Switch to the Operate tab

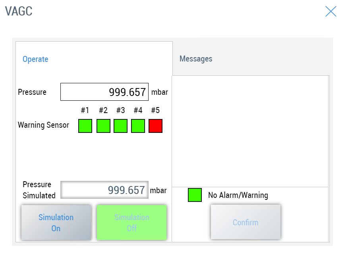click(x=35, y=59)
